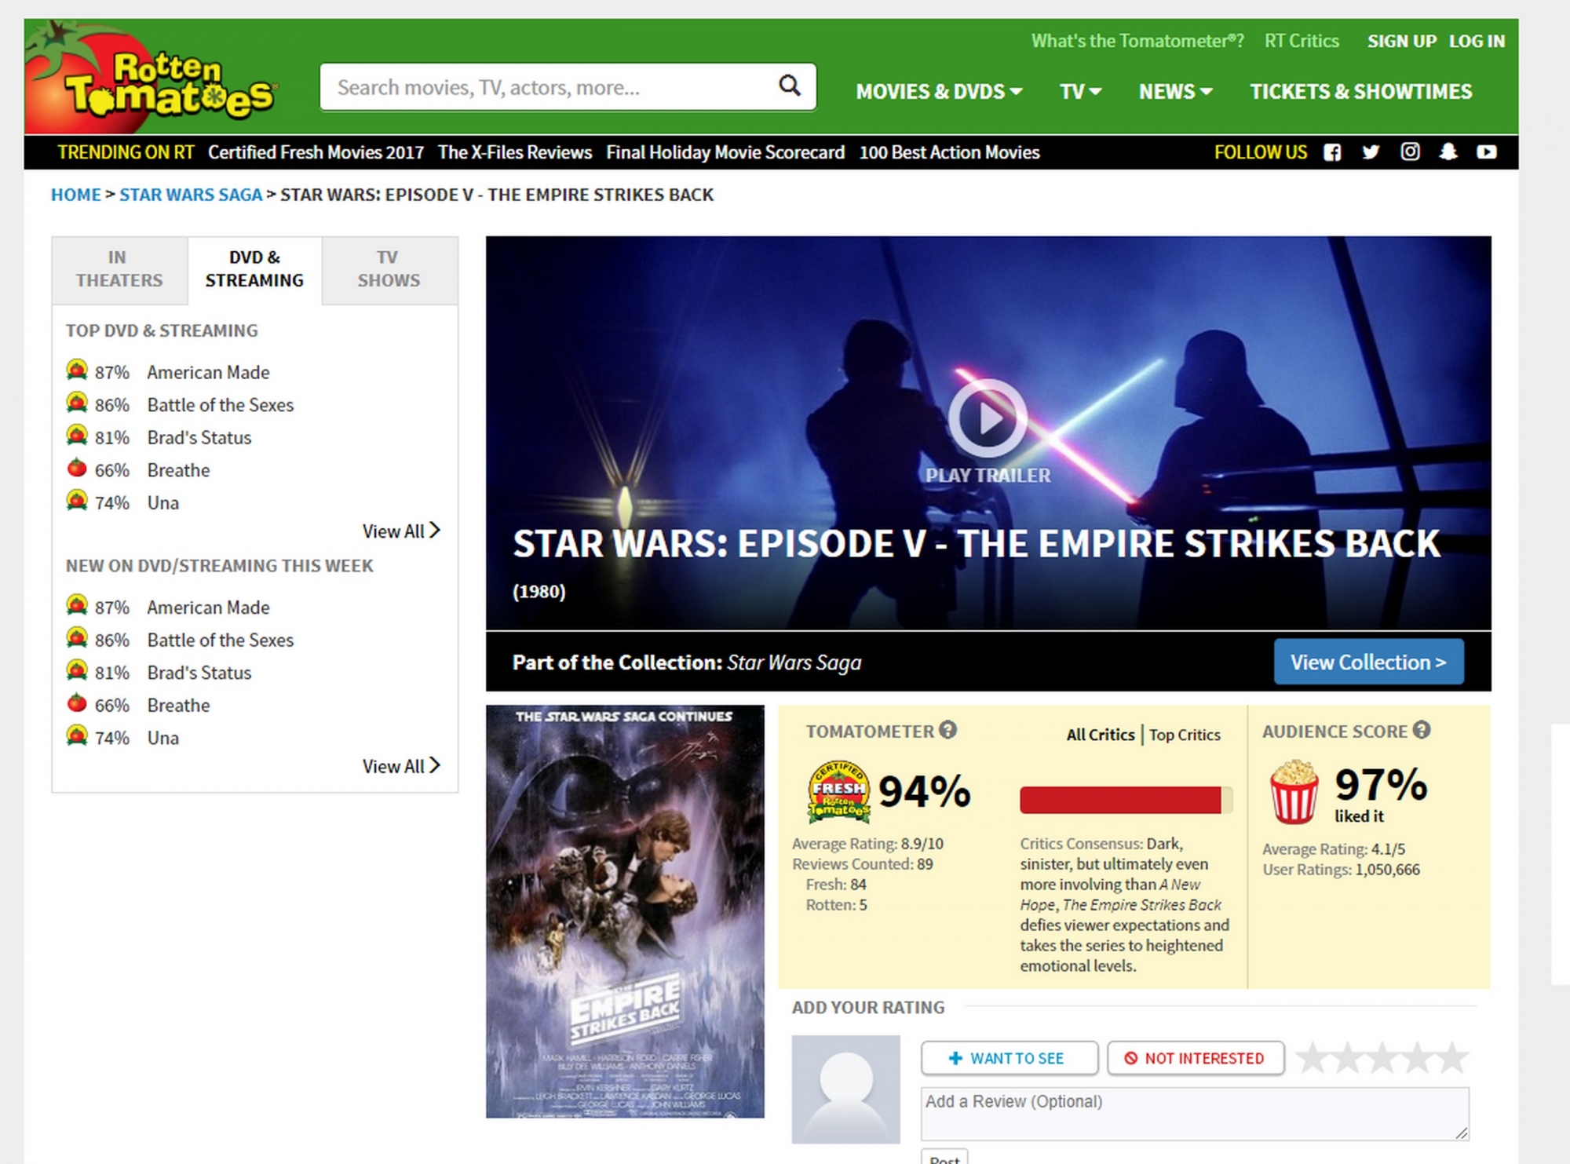1570x1164 pixels.
Task: Click the Tomatometer help question mark icon
Action: [x=948, y=730]
